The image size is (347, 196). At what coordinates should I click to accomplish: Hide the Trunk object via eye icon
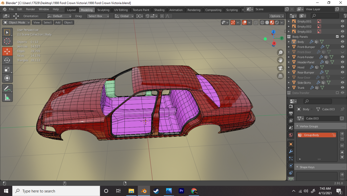343,88
